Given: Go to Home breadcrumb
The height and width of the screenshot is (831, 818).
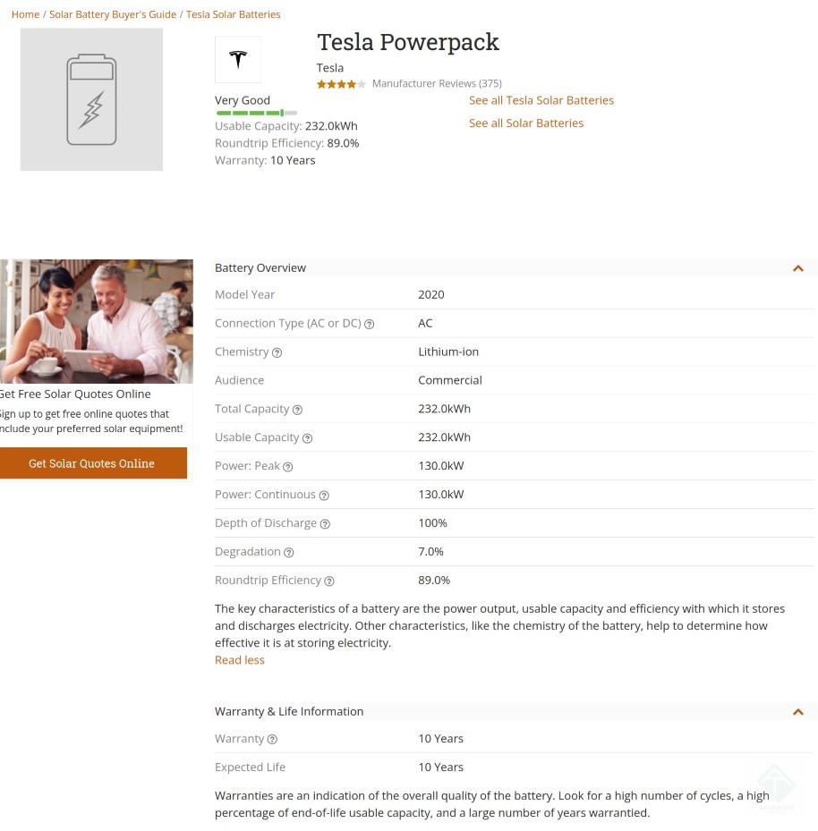Looking at the screenshot, I should coord(25,14).
